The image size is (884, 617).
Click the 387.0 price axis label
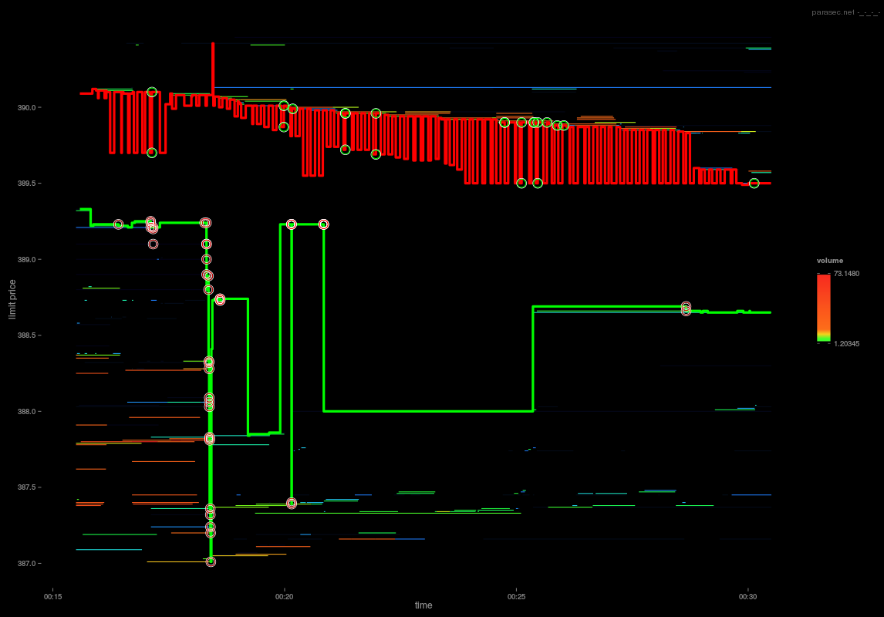25,563
